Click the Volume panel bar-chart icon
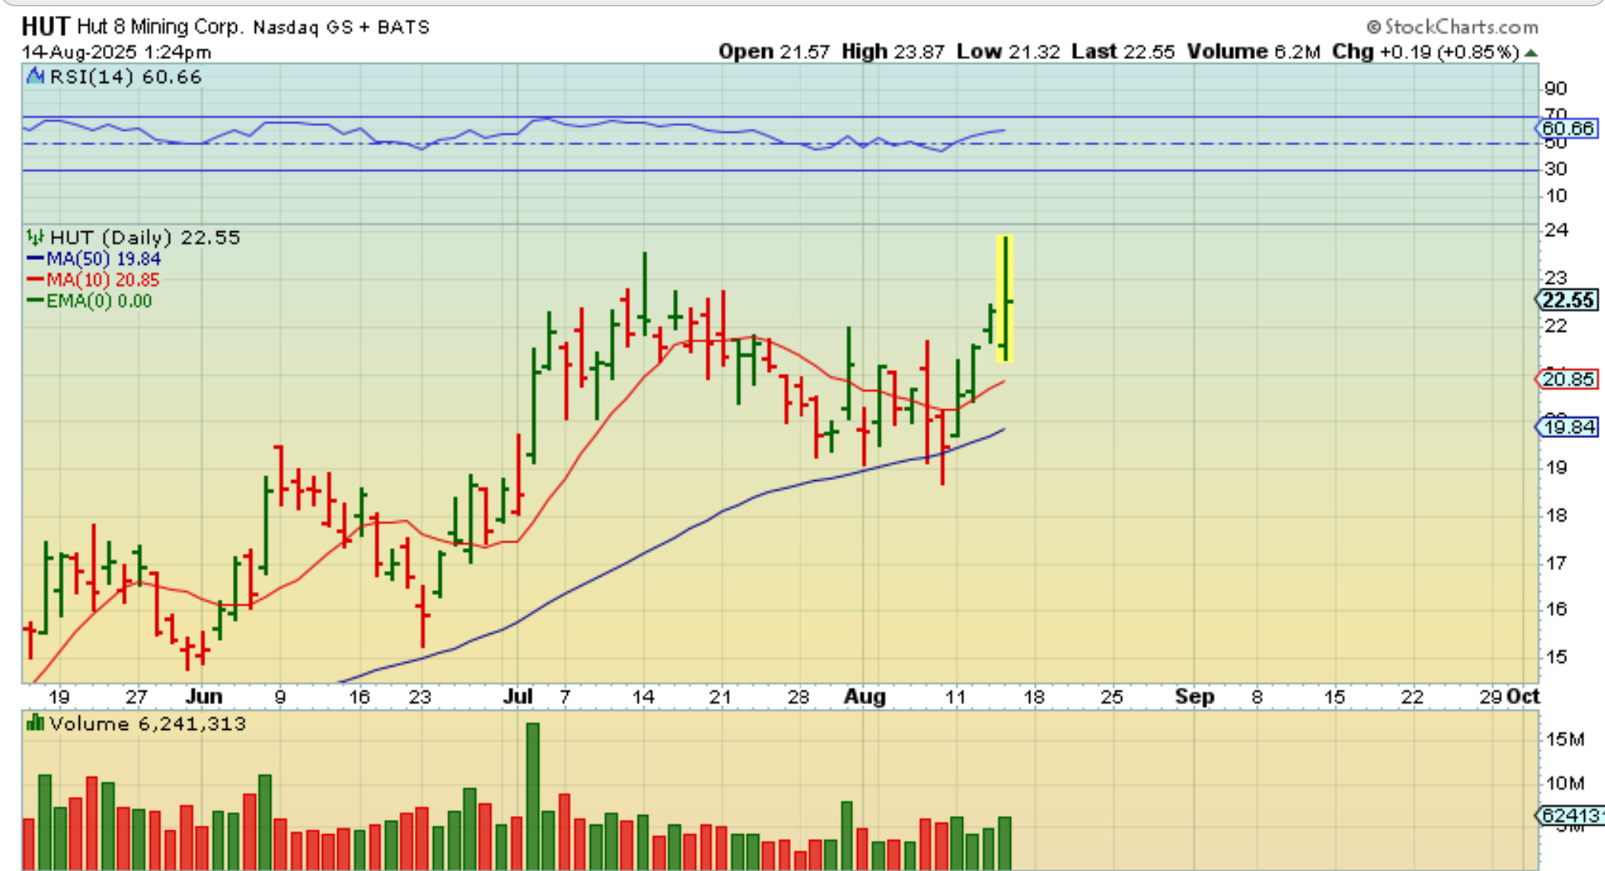The image size is (1605, 871). 35,723
